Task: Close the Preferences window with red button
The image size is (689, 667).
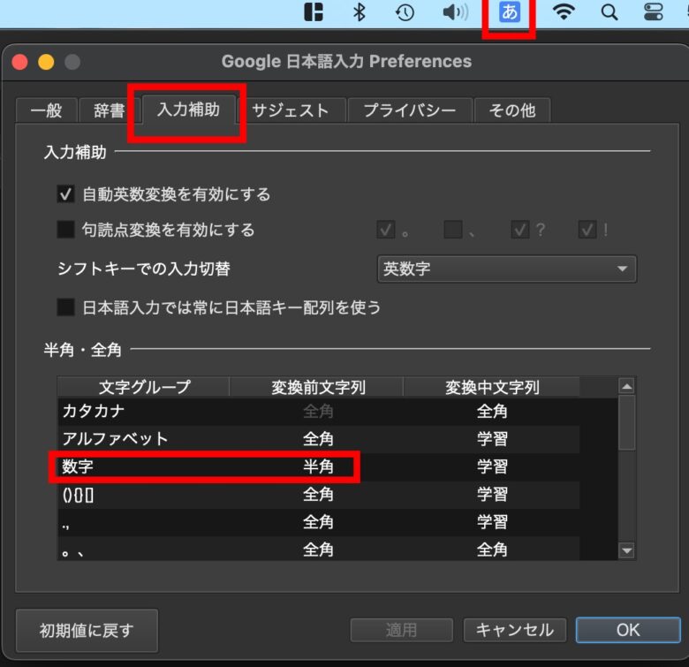Action: pos(19,62)
